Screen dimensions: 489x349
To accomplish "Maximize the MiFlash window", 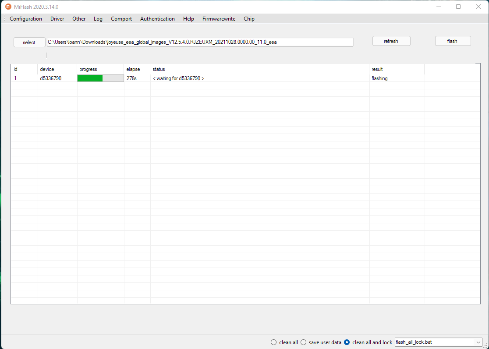I will click(458, 7).
